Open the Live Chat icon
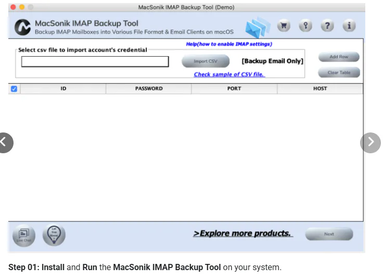The height and width of the screenshot is (280, 384). coord(24,235)
